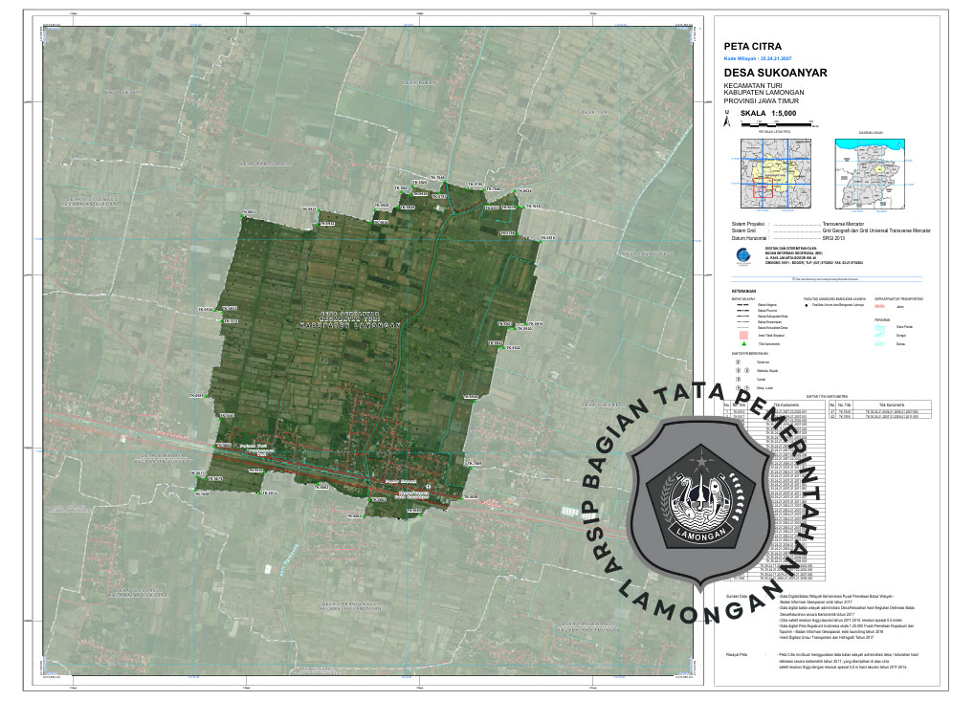The width and height of the screenshot is (974, 701).
Task: Click the black Fasilitas Umum dot symbol
Action: pos(807,306)
